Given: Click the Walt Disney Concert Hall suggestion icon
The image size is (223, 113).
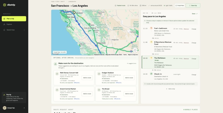Looking at the screenshot, I should pyautogui.click(x=57, y=74).
